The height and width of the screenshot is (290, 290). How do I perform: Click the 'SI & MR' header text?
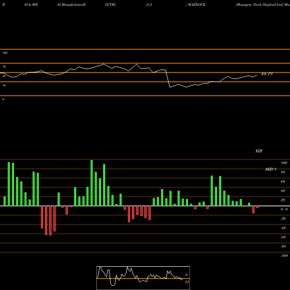pyautogui.click(x=31, y=5)
